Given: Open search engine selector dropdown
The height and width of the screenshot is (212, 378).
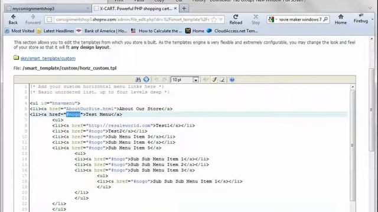Looking at the screenshot, I should point(273,19).
